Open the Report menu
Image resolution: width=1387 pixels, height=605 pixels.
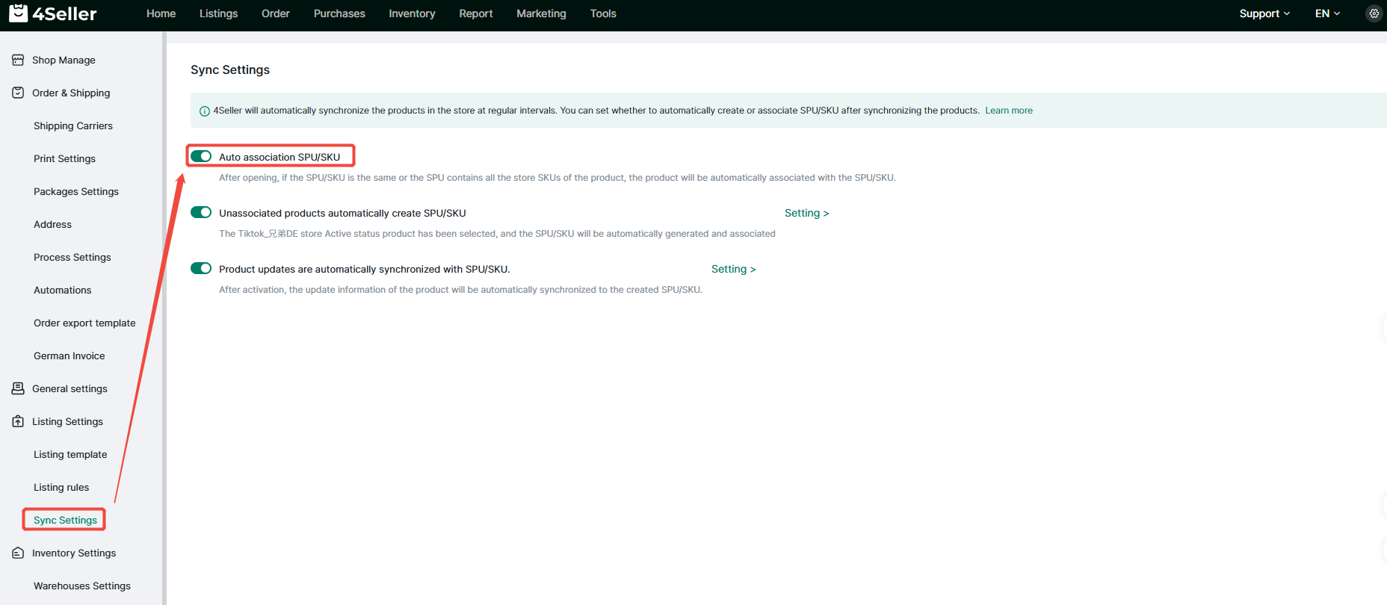[x=476, y=13]
